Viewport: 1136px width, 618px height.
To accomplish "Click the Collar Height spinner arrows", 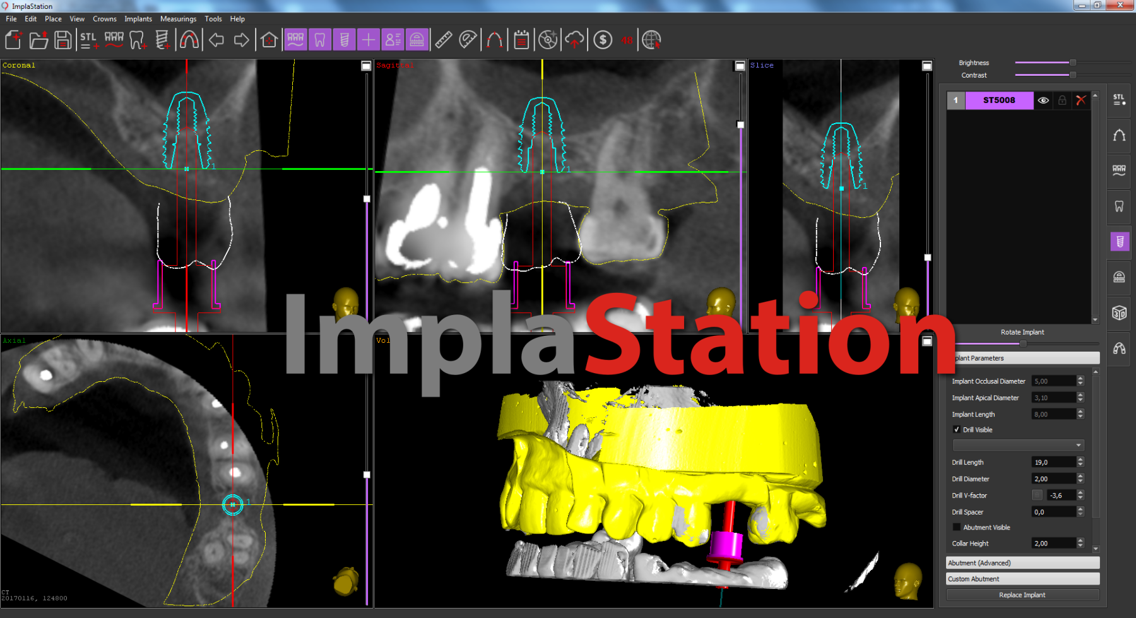I will click(1080, 543).
